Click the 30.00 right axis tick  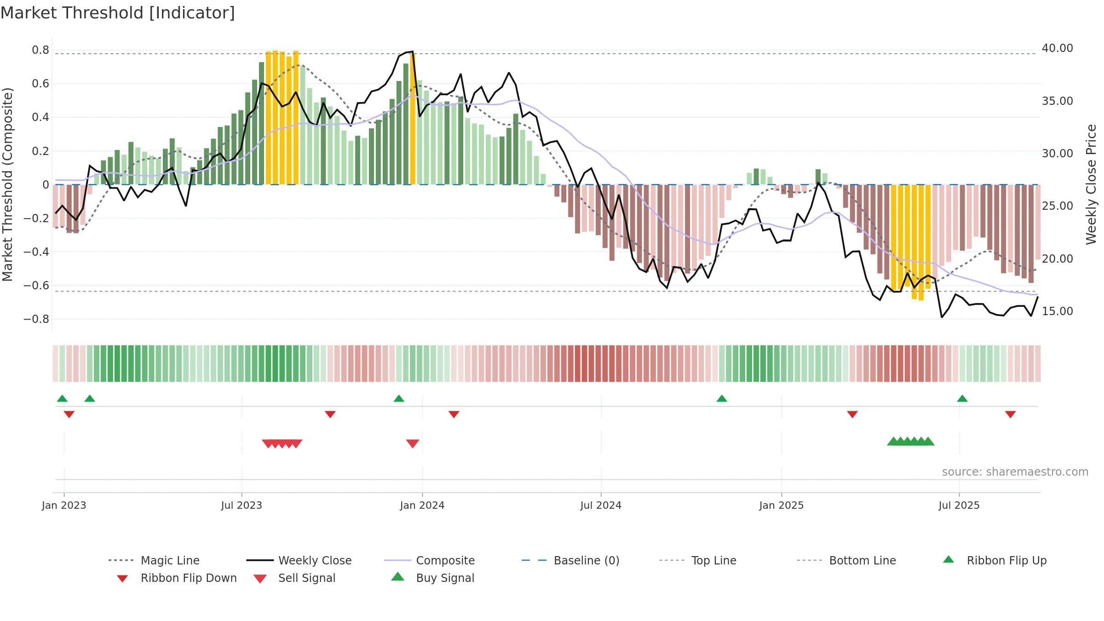pyautogui.click(x=1058, y=153)
